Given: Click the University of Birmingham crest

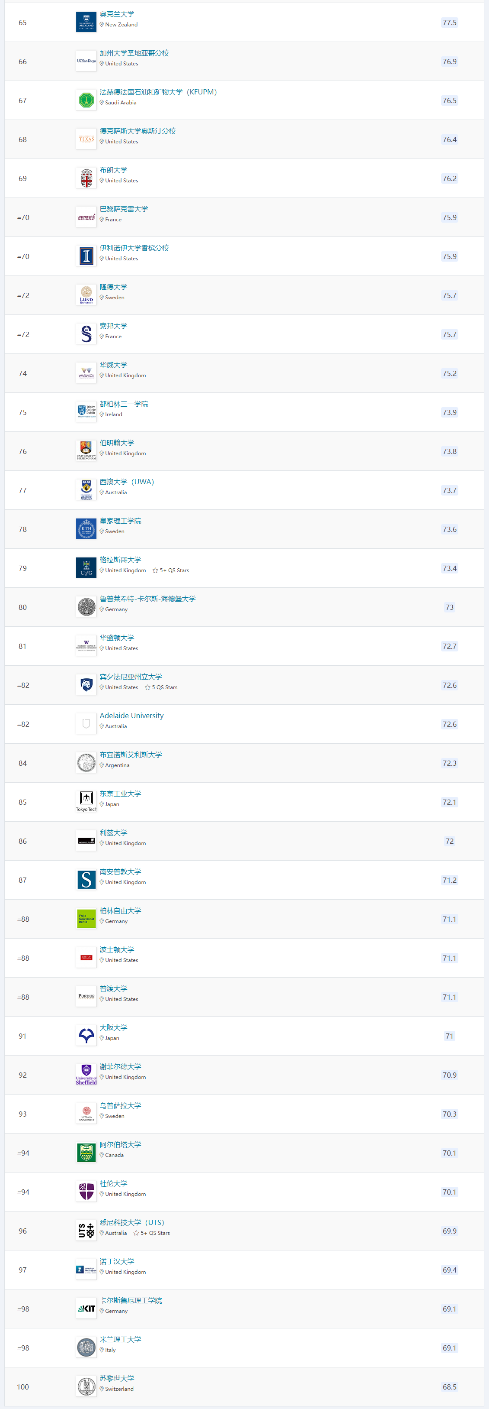Looking at the screenshot, I should [x=86, y=451].
